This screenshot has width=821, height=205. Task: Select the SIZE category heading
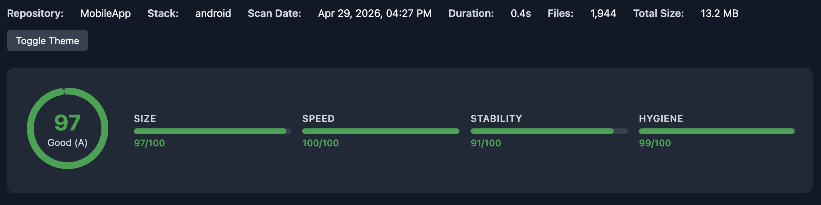pos(145,119)
